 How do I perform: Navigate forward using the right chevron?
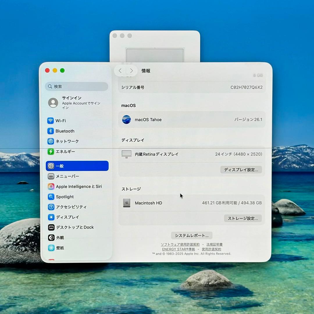(131, 70)
